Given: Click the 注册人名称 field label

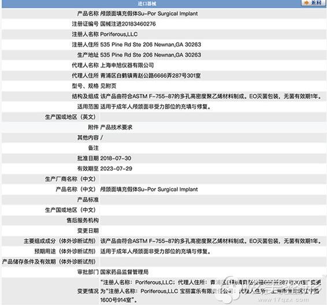Looking at the screenshot, I should click(x=85, y=34).
